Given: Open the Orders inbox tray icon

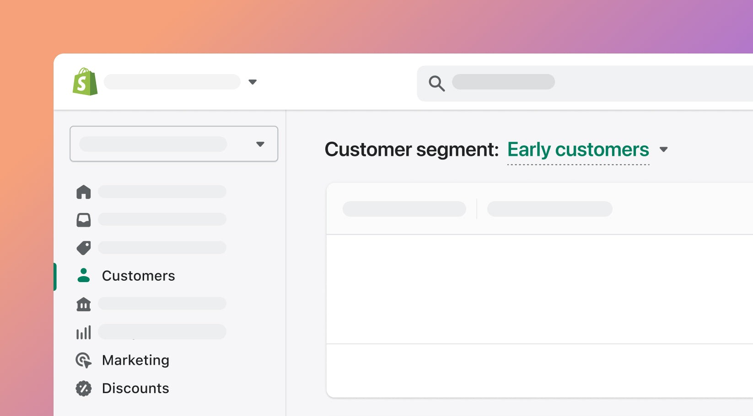Looking at the screenshot, I should [84, 220].
